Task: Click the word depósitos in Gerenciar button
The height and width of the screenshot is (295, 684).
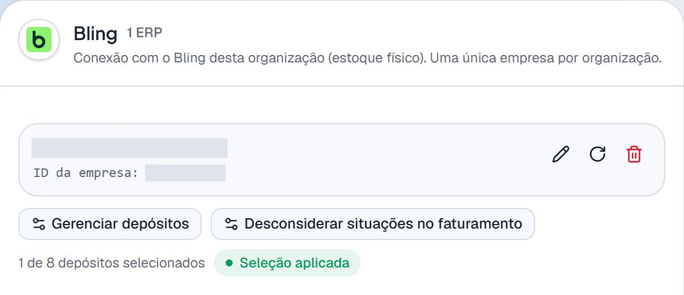Action: (155, 225)
